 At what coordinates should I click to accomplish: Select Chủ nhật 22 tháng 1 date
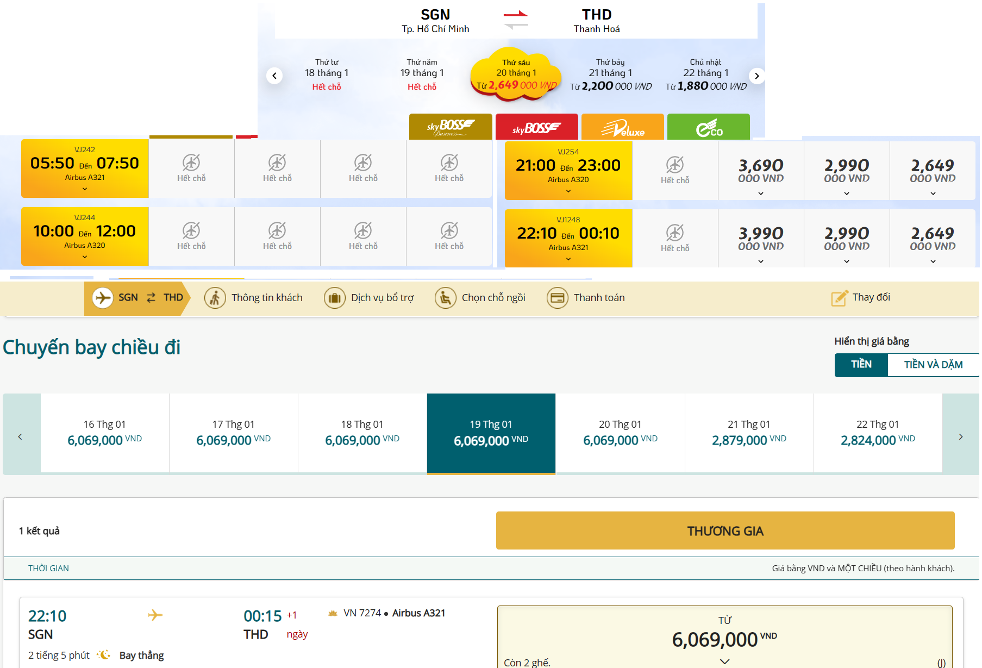pyautogui.click(x=706, y=74)
